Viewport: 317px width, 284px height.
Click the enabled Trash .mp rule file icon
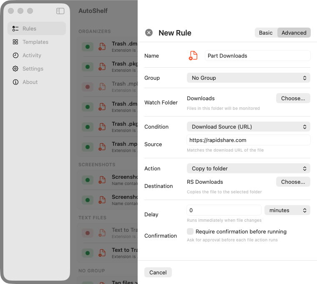(x=102, y=147)
